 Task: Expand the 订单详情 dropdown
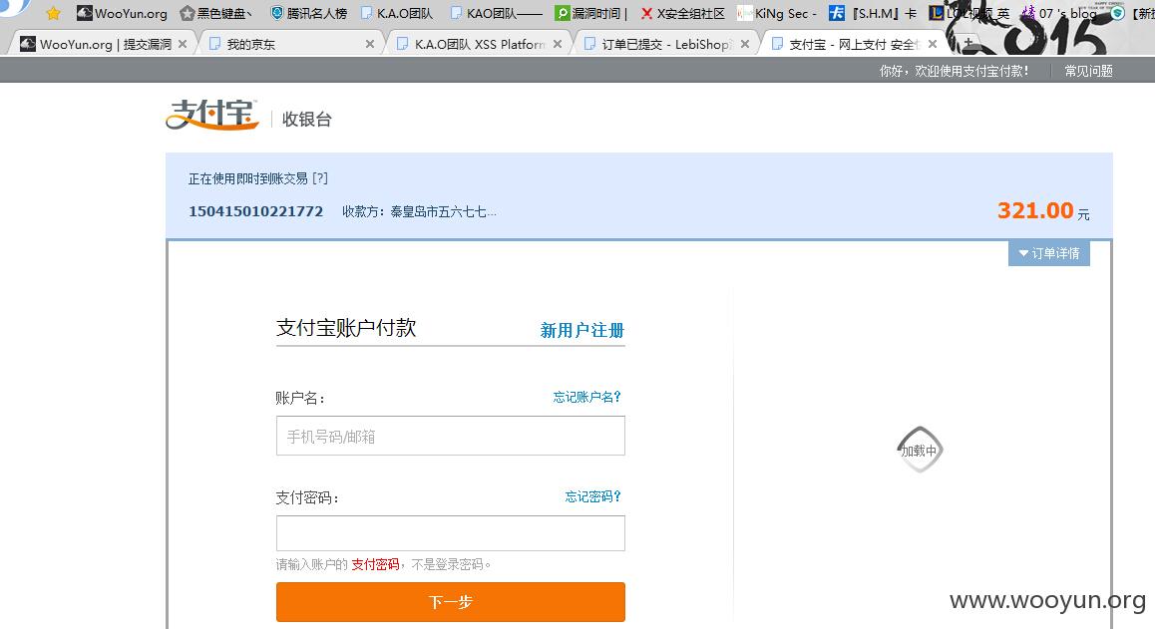pos(1049,253)
